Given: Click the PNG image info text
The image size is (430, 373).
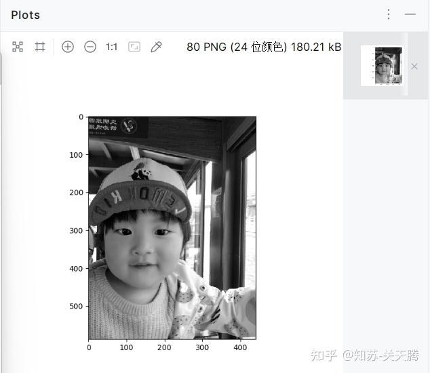Looking at the screenshot, I should click(264, 47).
